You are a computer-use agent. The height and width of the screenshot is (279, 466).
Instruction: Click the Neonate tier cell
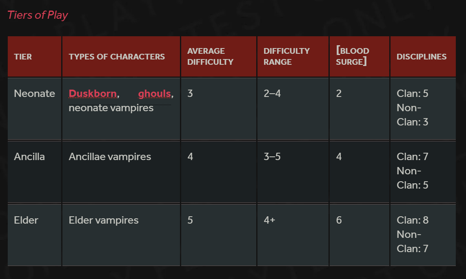(34, 108)
